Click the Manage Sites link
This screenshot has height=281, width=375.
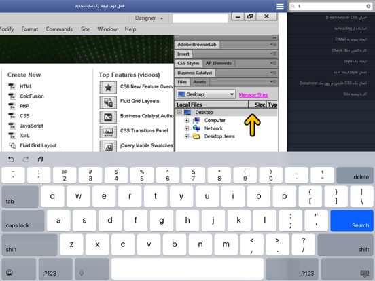pyautogui.click(x=253, y=95)
